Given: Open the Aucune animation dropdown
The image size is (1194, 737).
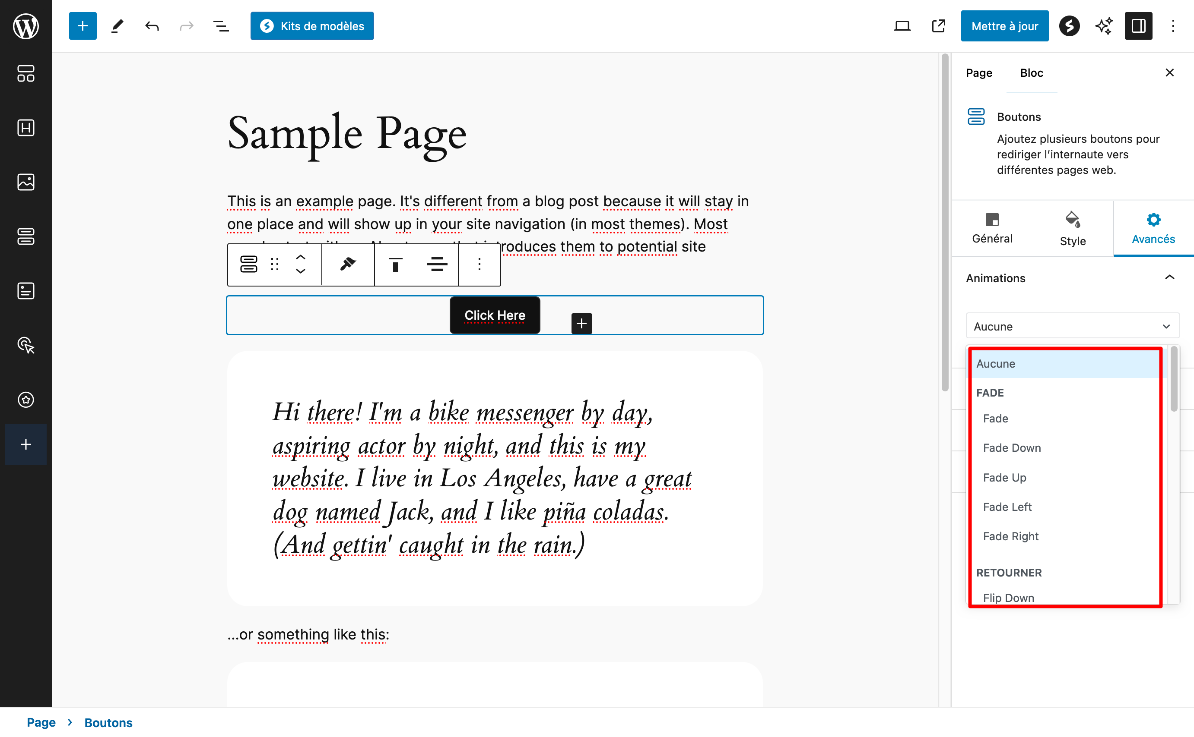Looking at the screenshot, I should pos(1072,326).
